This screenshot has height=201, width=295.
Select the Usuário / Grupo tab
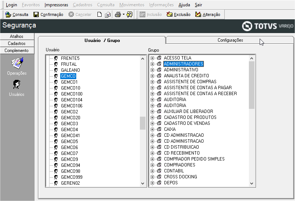tap(102, 40)
